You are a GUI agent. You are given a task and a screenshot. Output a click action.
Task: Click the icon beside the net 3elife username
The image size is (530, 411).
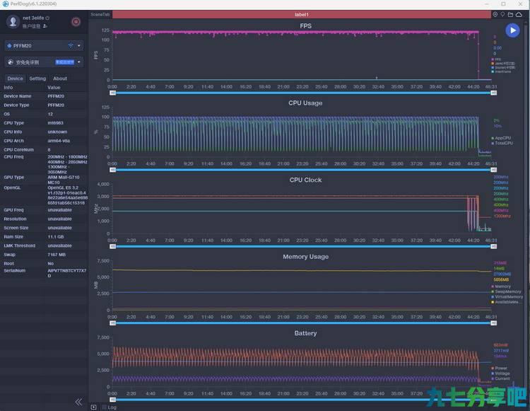[47, 18]
